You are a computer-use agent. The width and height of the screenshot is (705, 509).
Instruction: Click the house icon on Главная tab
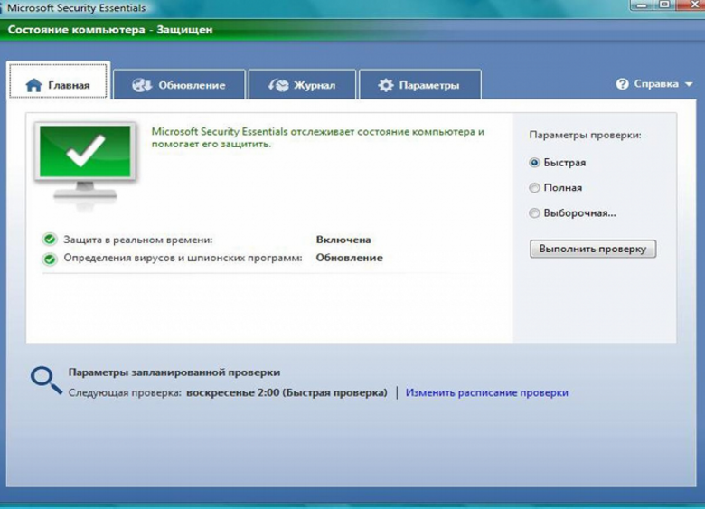[34, 85]
